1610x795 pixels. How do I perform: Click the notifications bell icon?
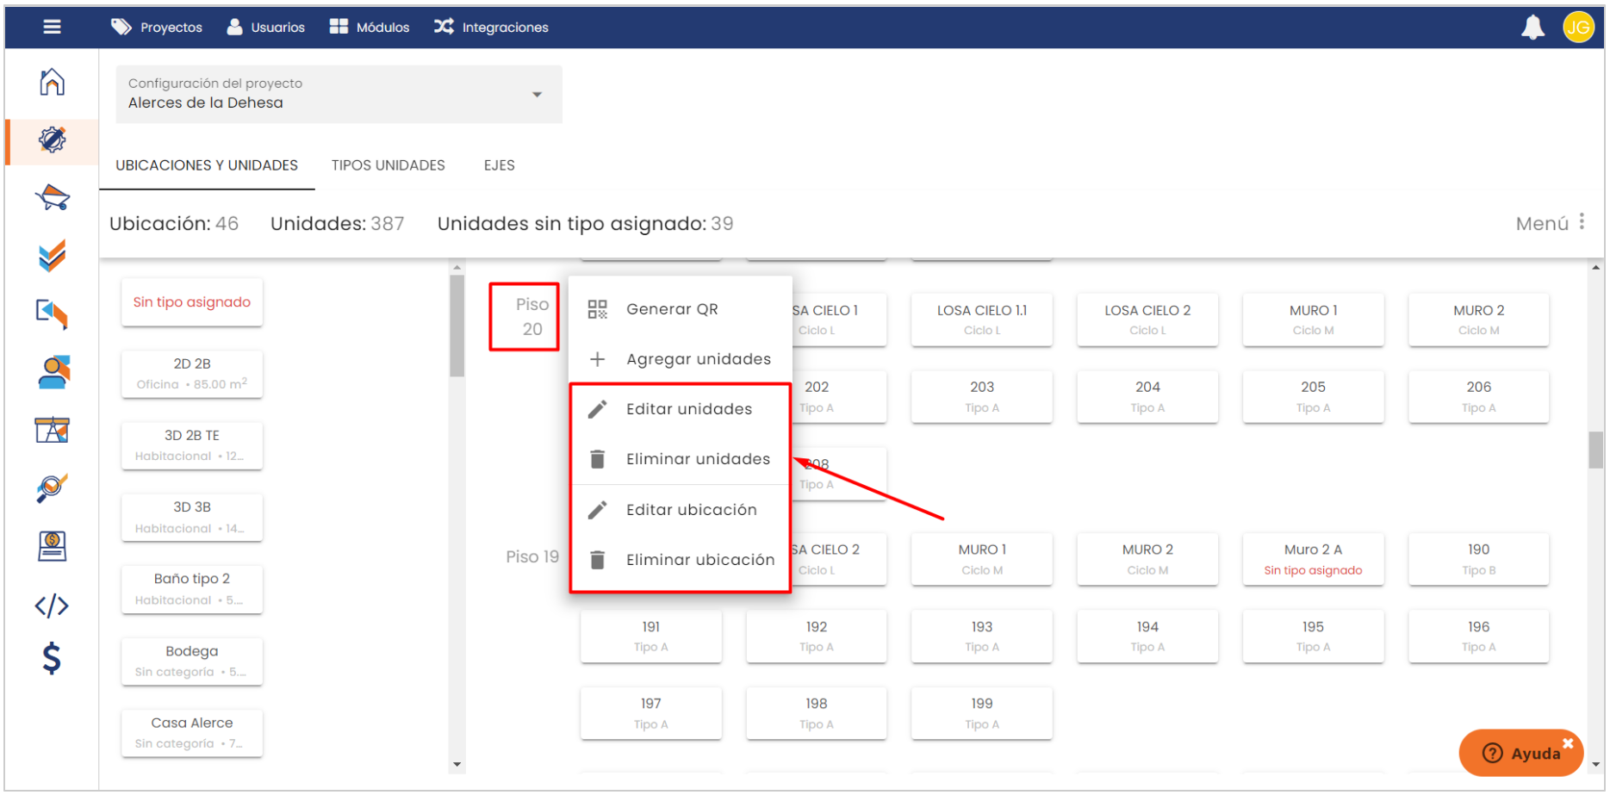pos(1532,28)
